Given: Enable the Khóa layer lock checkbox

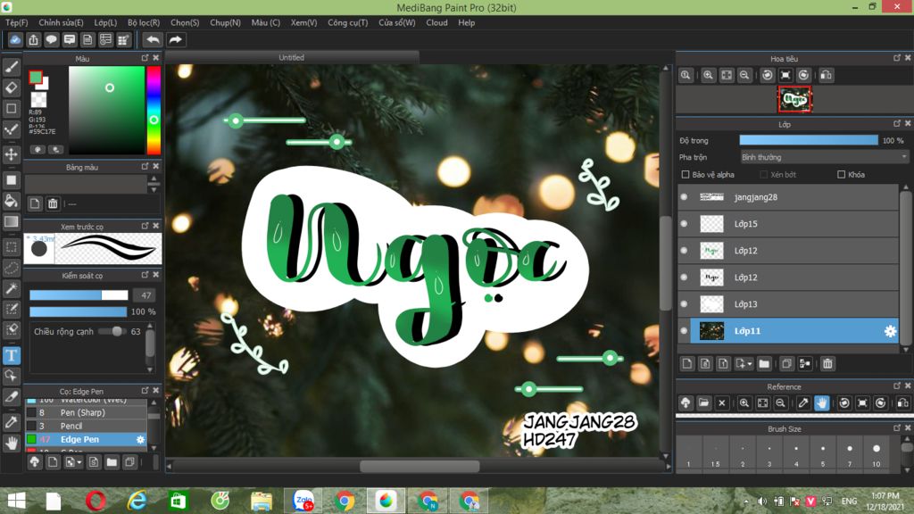Looking at the screenshot, I should (841, 174).
